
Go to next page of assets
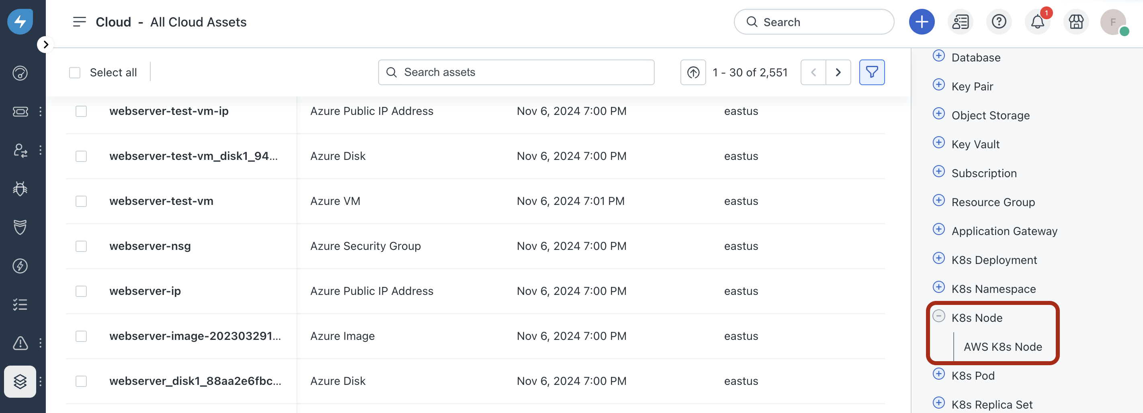point(839,72)
